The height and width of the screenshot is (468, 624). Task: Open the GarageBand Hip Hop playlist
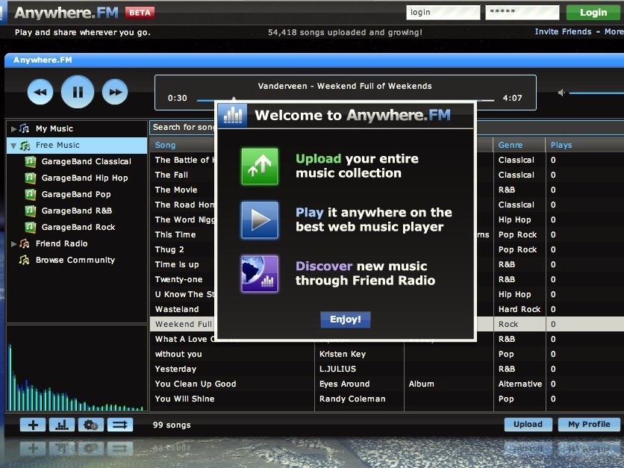(x=84, y=178)
